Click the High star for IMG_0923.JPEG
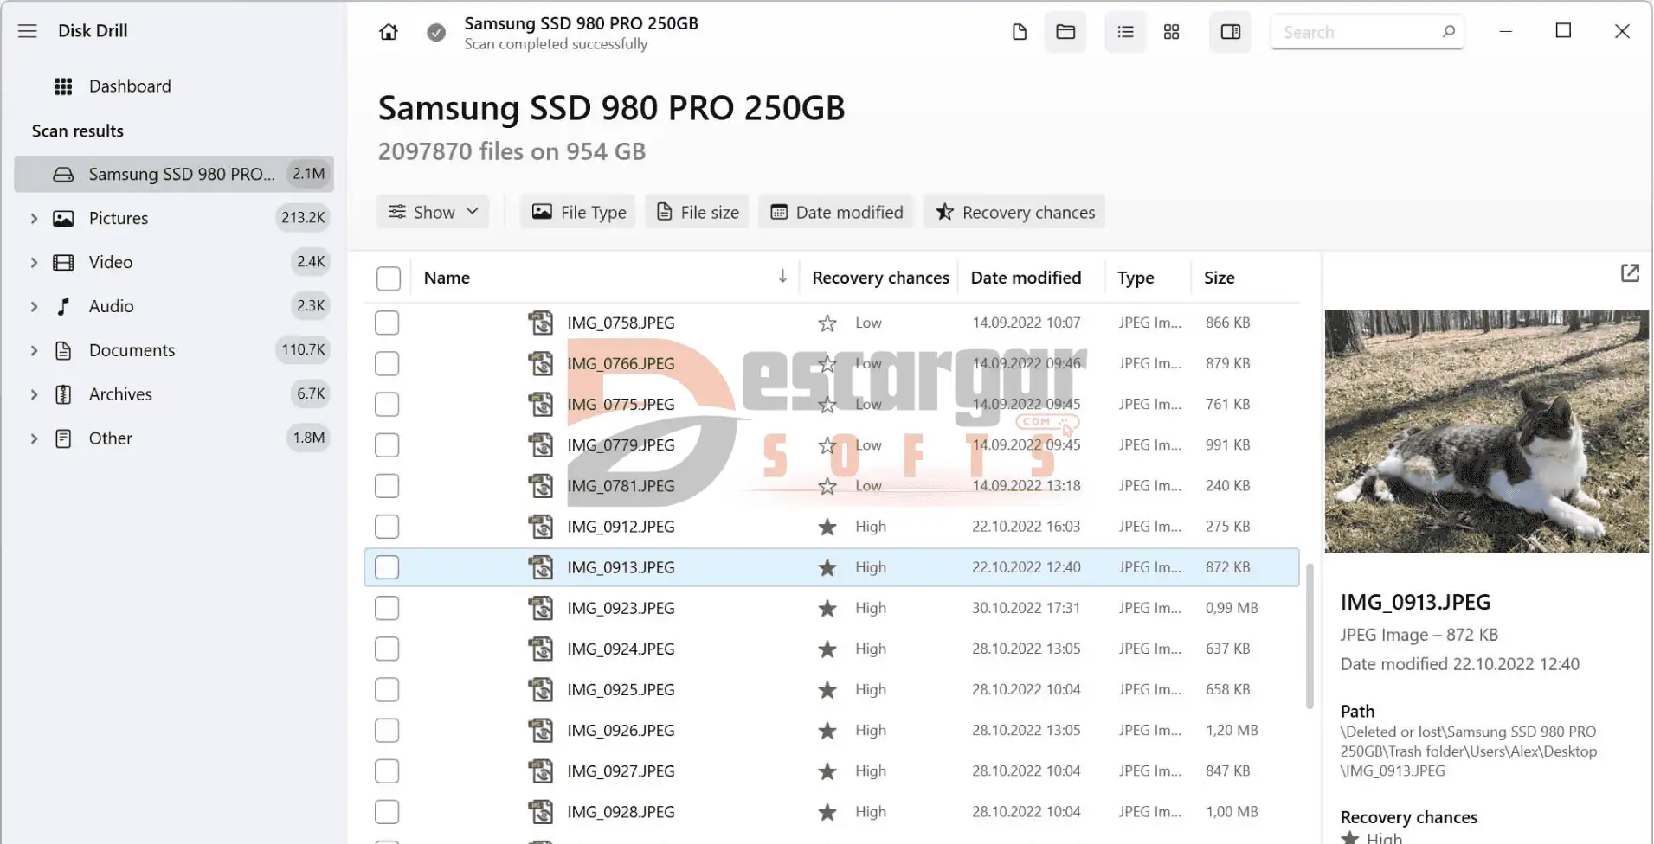Viewport: 1654px width, 844px height. click(827, 609)
